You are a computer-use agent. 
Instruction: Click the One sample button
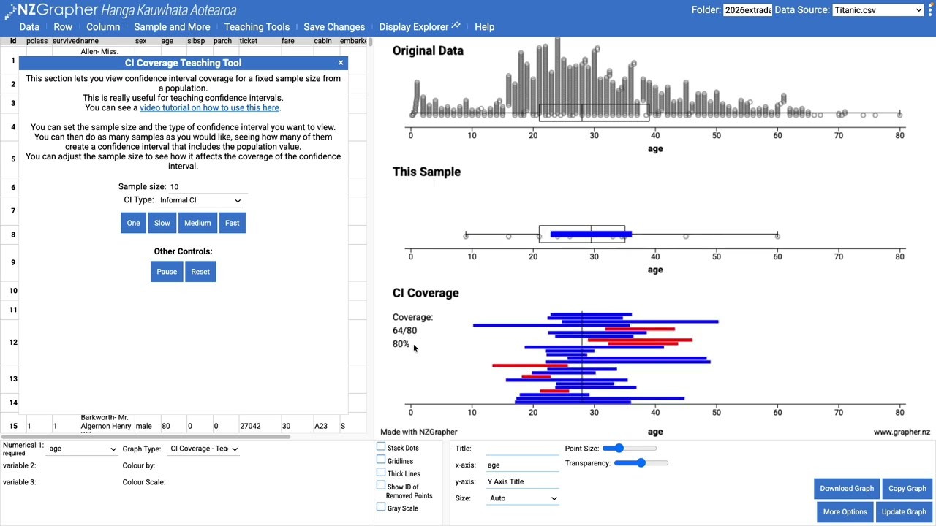(x=133, y=223)
